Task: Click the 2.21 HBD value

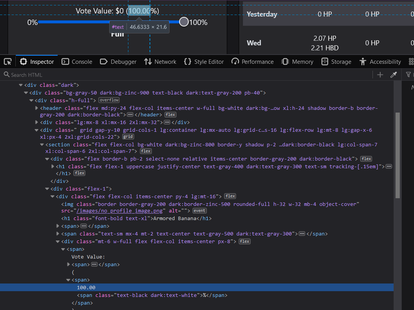Action: click(x=325, y=48)
